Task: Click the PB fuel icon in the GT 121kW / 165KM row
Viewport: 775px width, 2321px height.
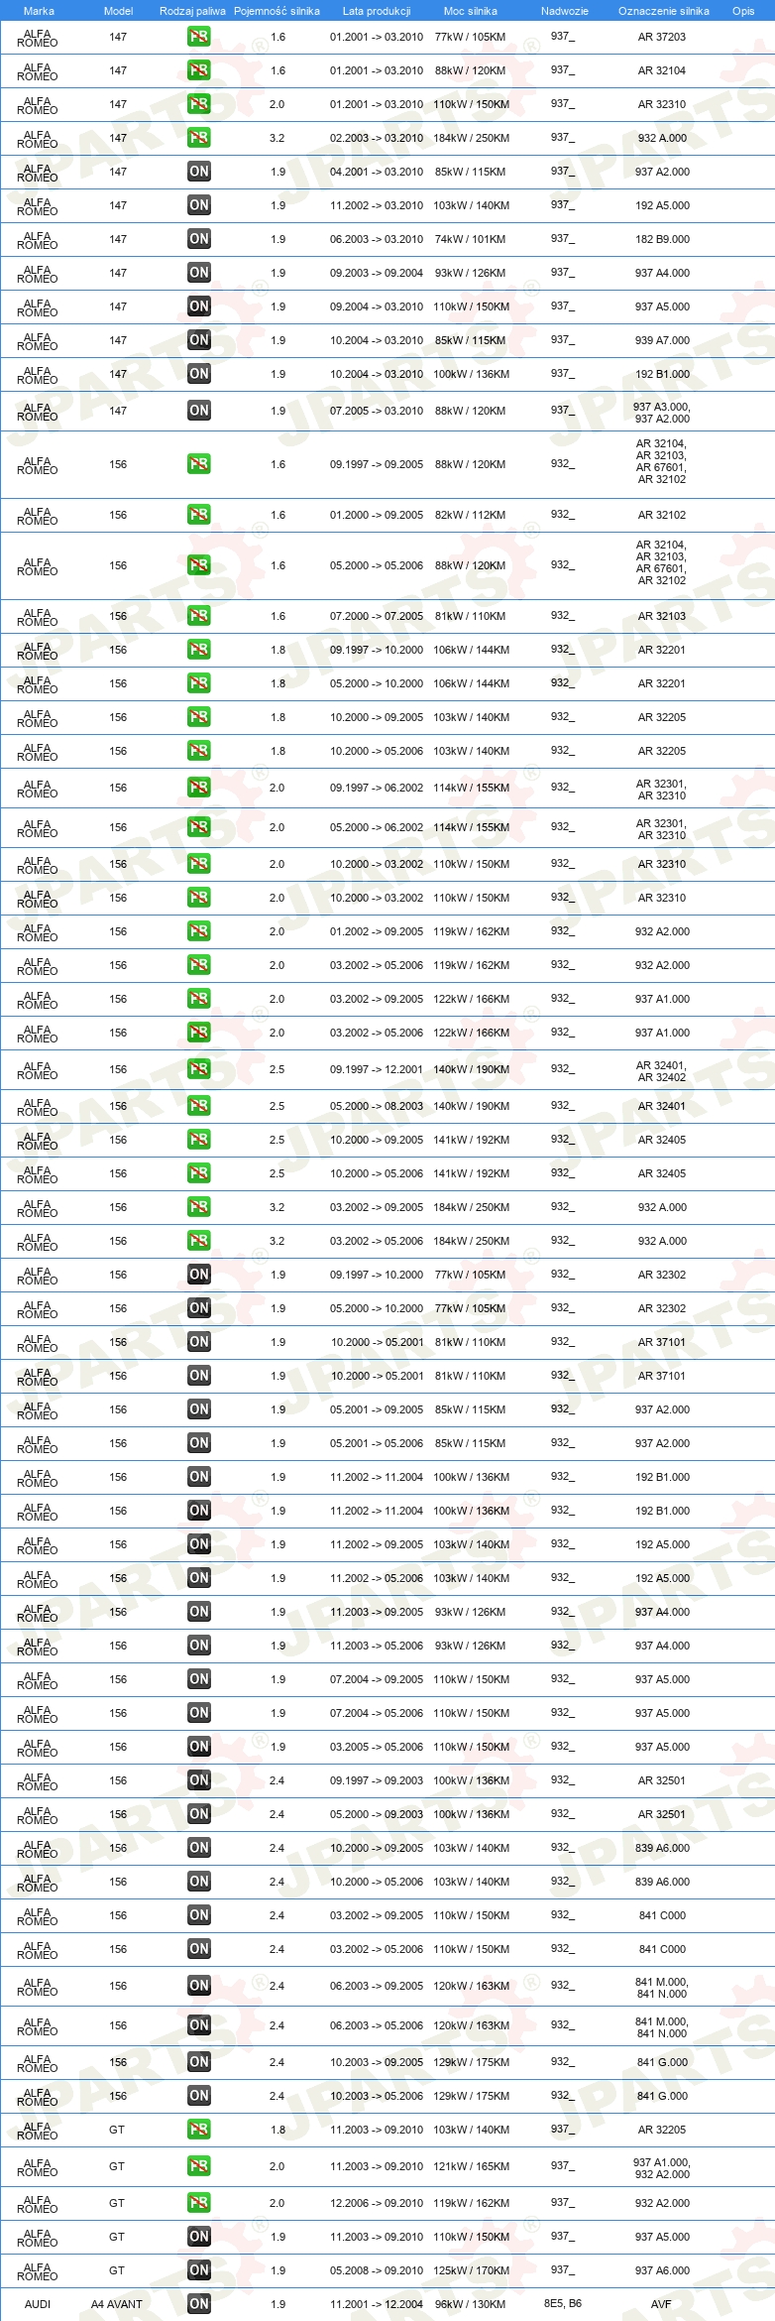Action: coord(199,2166)
